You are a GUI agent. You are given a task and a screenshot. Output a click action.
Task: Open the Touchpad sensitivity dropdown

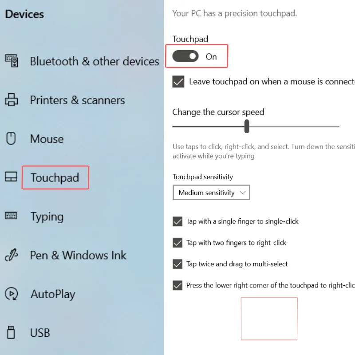[x=211, y=193]
